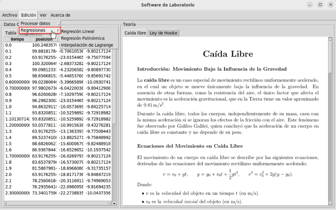Click acceleration value -10.0930741
The height and width of the screenshot is (210, 336).
pyautogui.click(x=98, y=82)
